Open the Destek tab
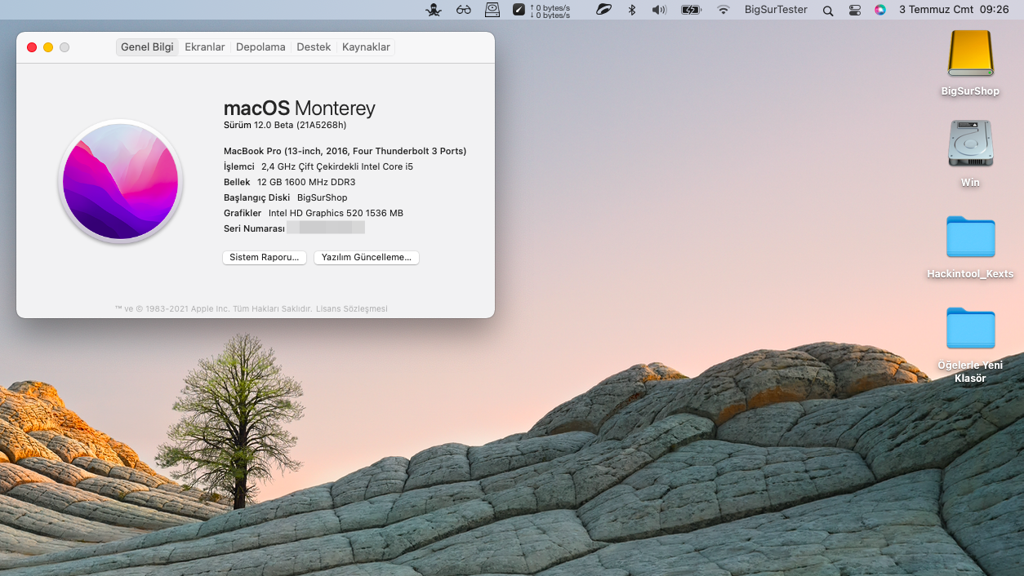Viewport: 1024px width, 576px height. [314, 47]
